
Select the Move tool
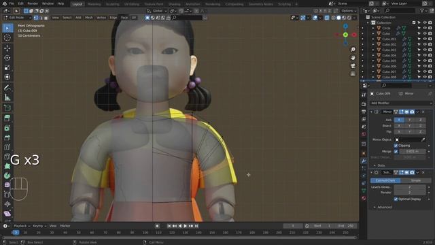(7, 48)
